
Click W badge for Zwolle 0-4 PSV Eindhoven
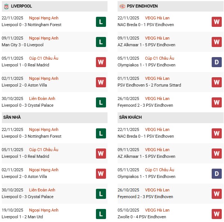pos(217,214)
